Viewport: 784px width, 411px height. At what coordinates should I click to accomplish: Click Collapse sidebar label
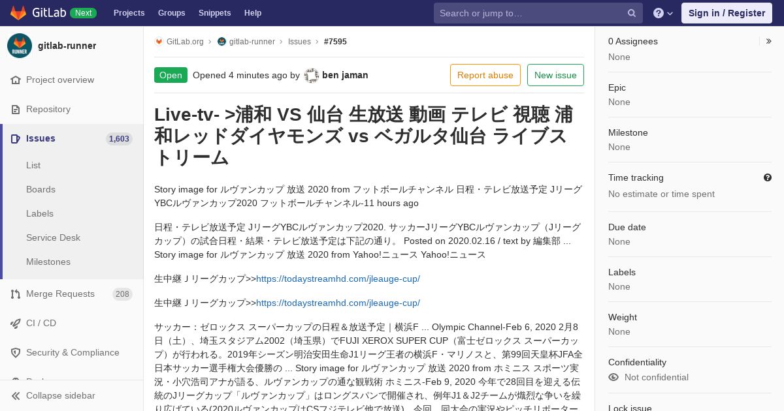(60, 396)
